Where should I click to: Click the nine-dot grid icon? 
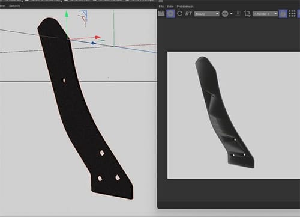coord(292,14)
